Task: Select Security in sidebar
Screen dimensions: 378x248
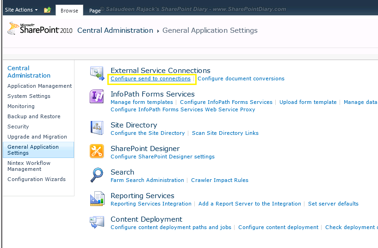Action: pyautogui.click(x=18, y=127)
